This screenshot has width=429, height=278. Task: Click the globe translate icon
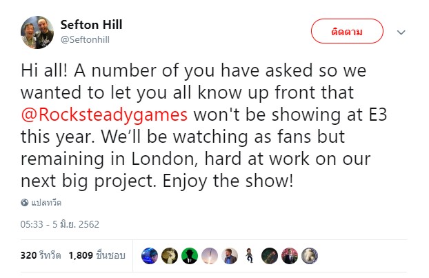pos(25,203)
